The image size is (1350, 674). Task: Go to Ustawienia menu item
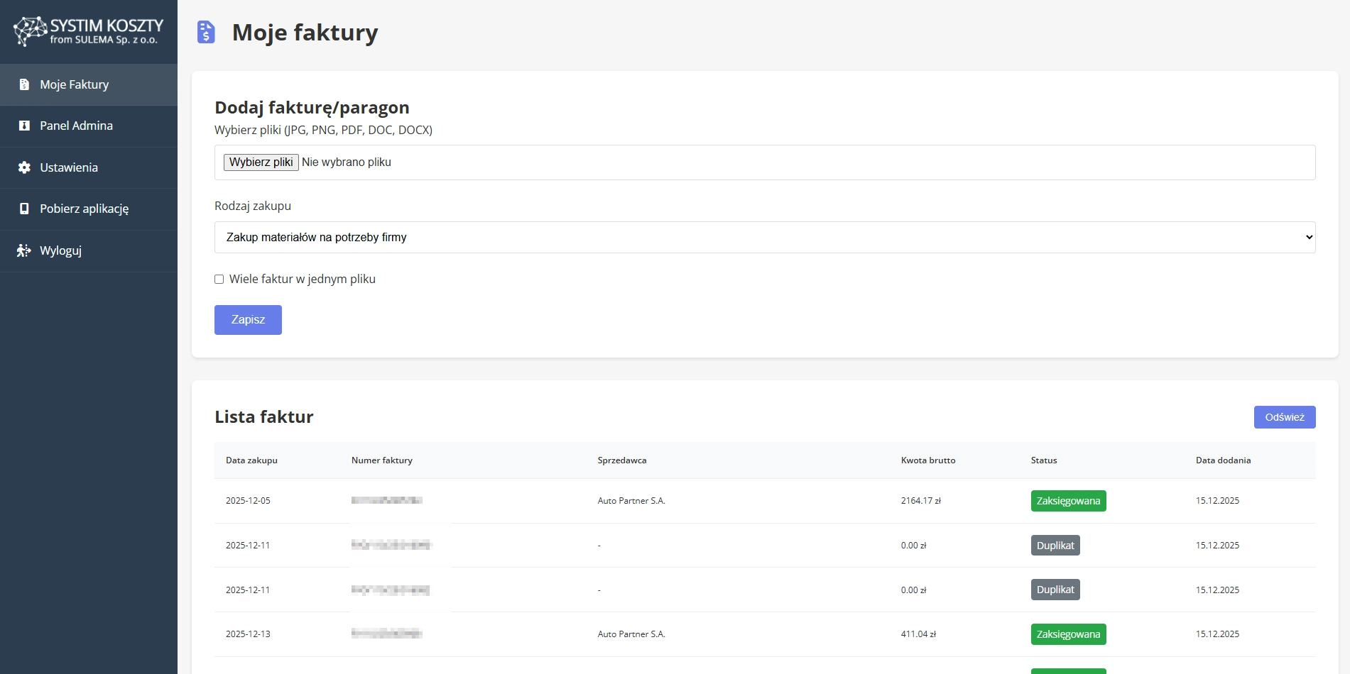point(69,167)
